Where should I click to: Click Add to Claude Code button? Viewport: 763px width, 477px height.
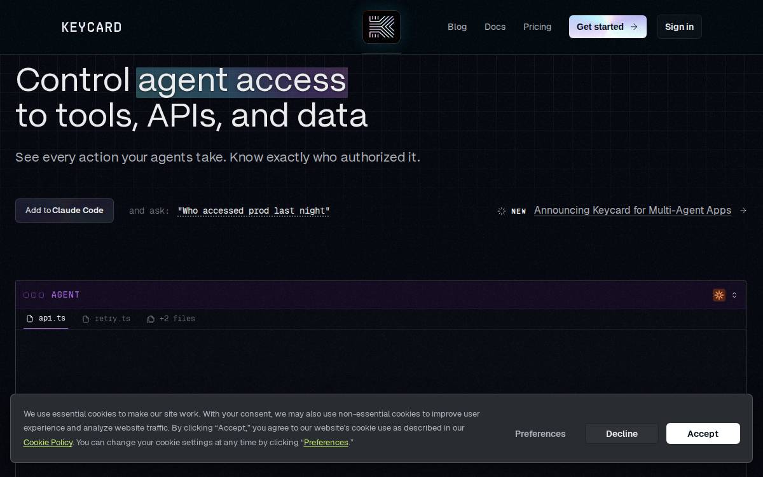pyautogui.click(x=64, y=211)
